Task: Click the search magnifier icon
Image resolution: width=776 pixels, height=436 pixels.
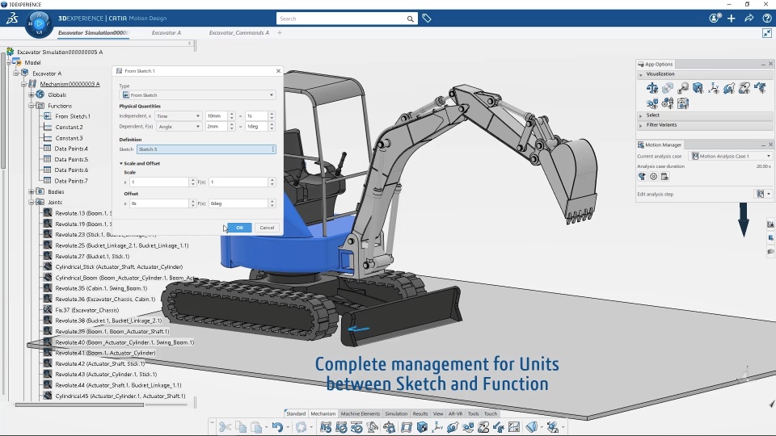Action: pyautogui.click(x=411, y=19)
